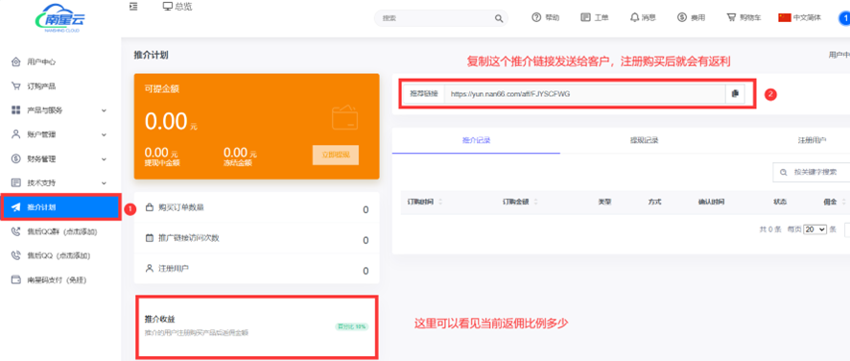Collapse the sidebar with the menu fold icon
Image resolution: width=850 pixels, height=361 pixels.
[133, 7]
